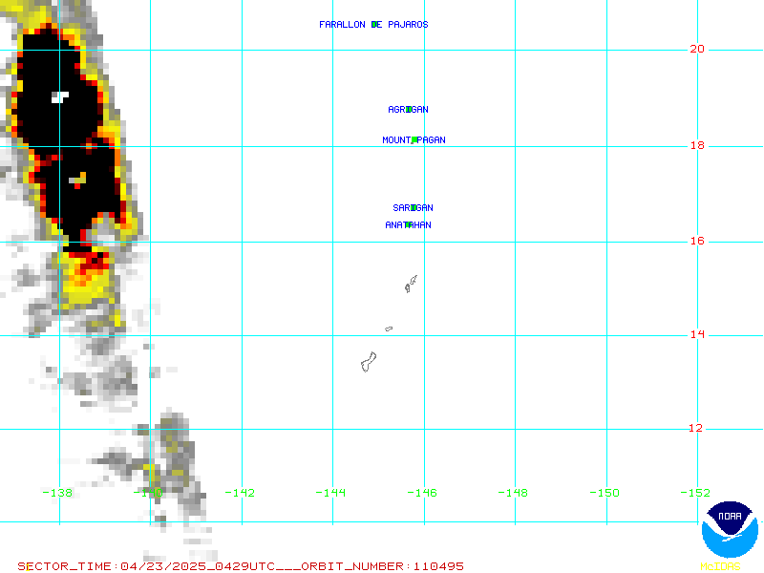Click the longitude -152 label

695,493
